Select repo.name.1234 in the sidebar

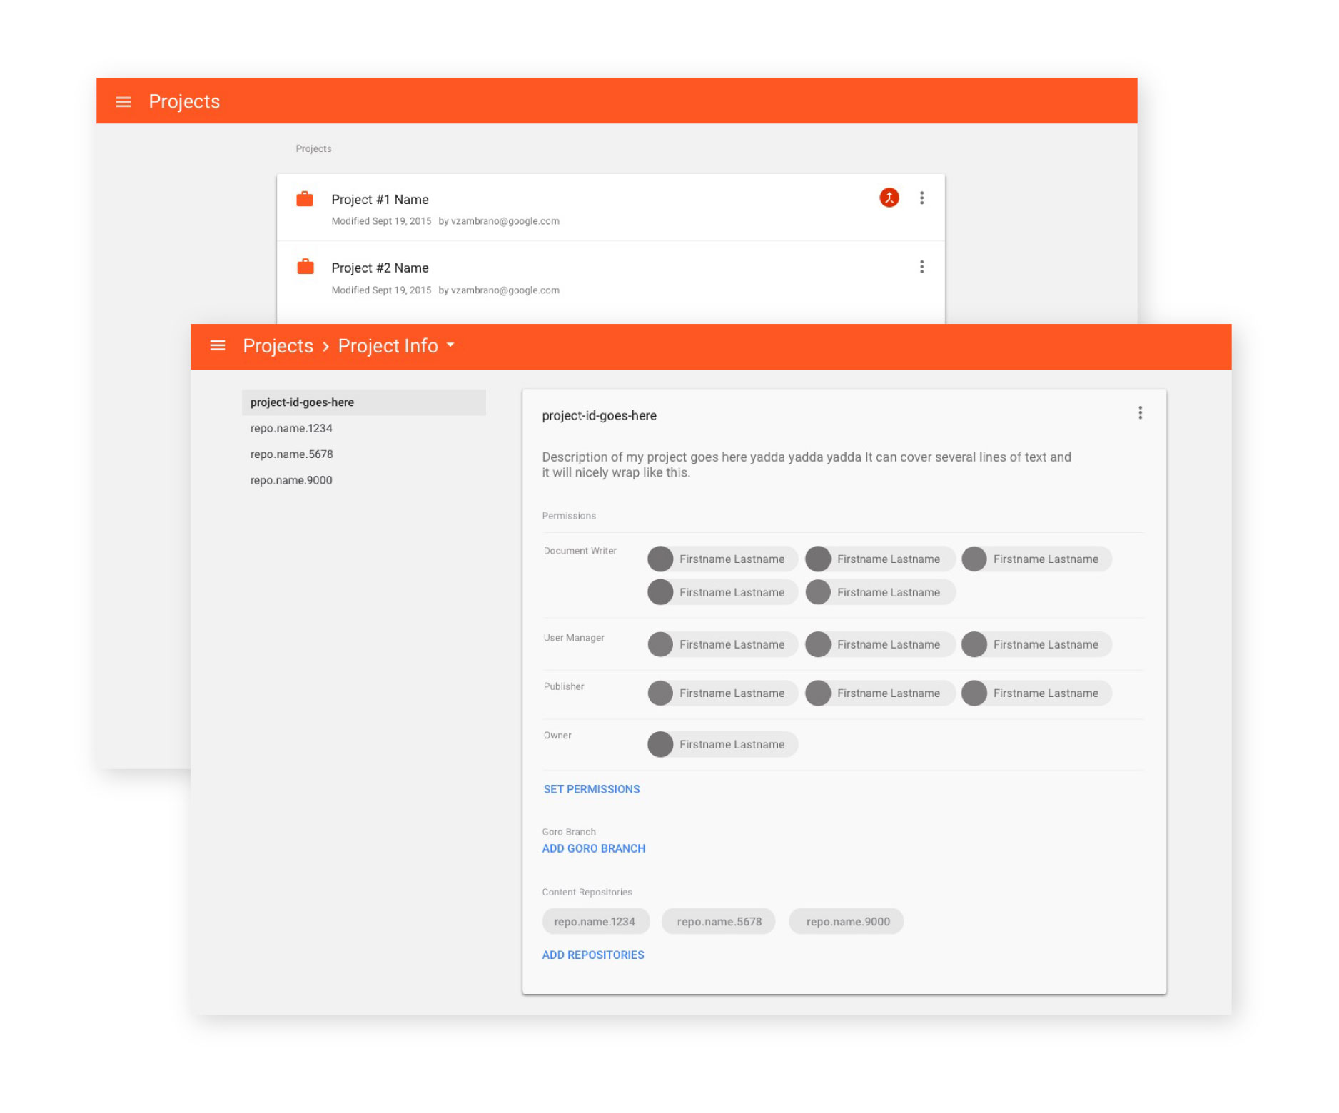291,428
